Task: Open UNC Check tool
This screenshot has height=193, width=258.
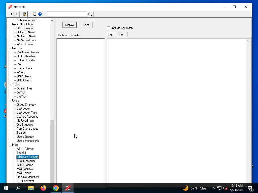Action: click(24, 76)
